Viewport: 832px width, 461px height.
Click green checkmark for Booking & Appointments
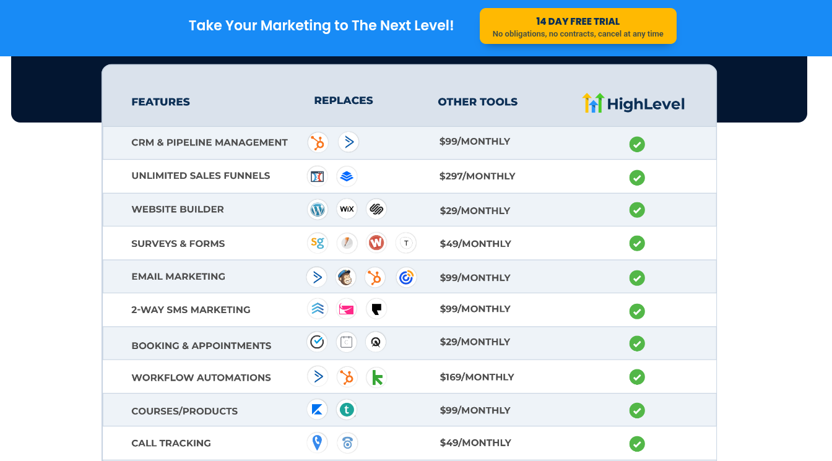point(637,343)
